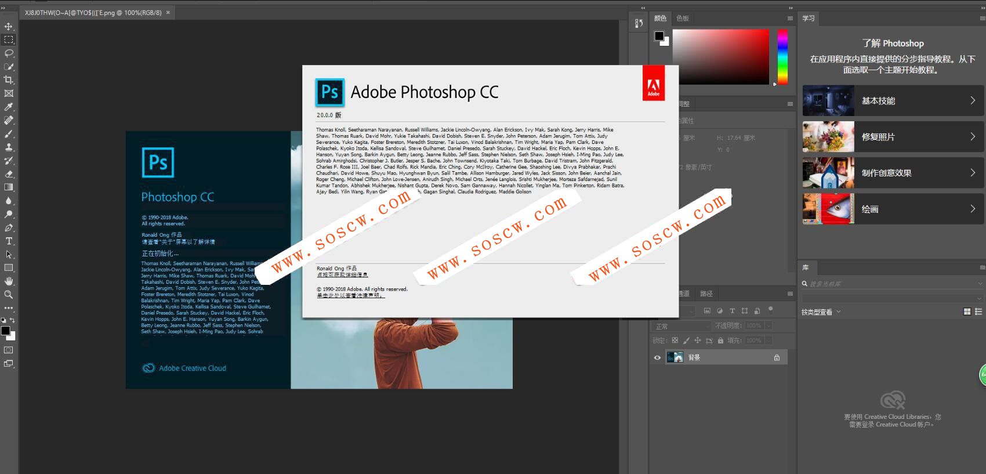Select the Blur tool
986x474 pixels.
(x=9, y=201)
